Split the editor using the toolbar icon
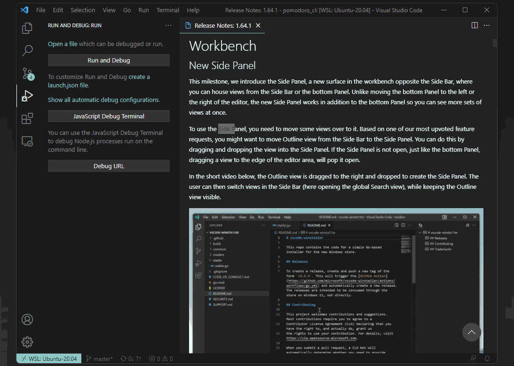Image resolution: width=514 pixels, height=366 pixels. pos(474,25)
